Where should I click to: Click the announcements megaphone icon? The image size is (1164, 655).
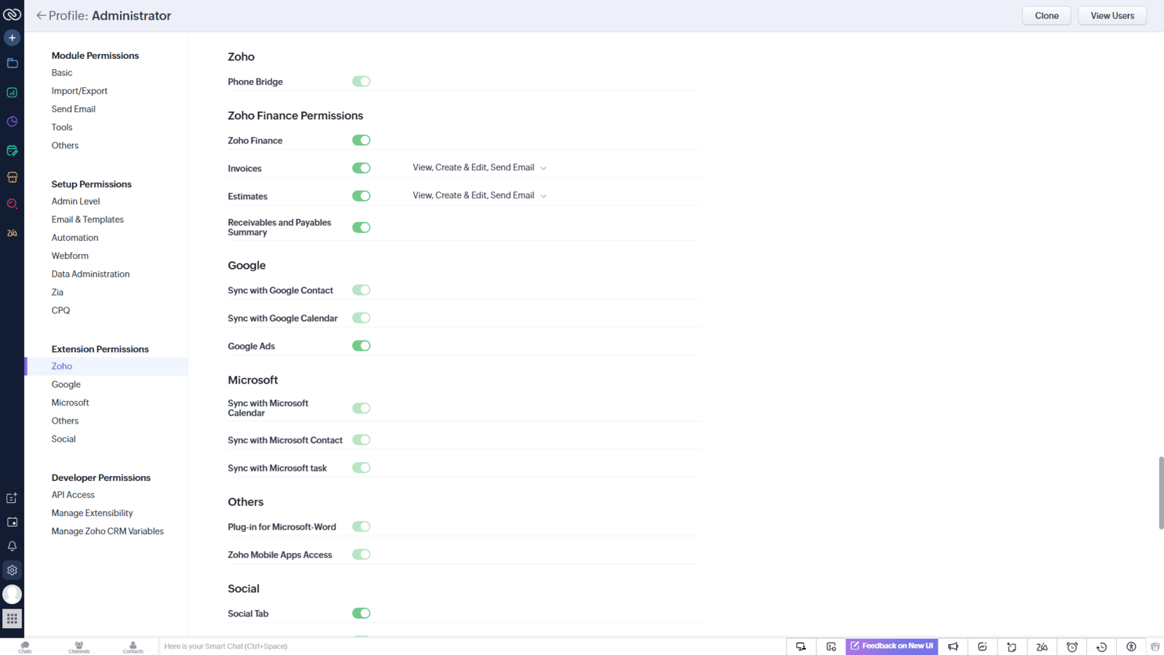953,646
